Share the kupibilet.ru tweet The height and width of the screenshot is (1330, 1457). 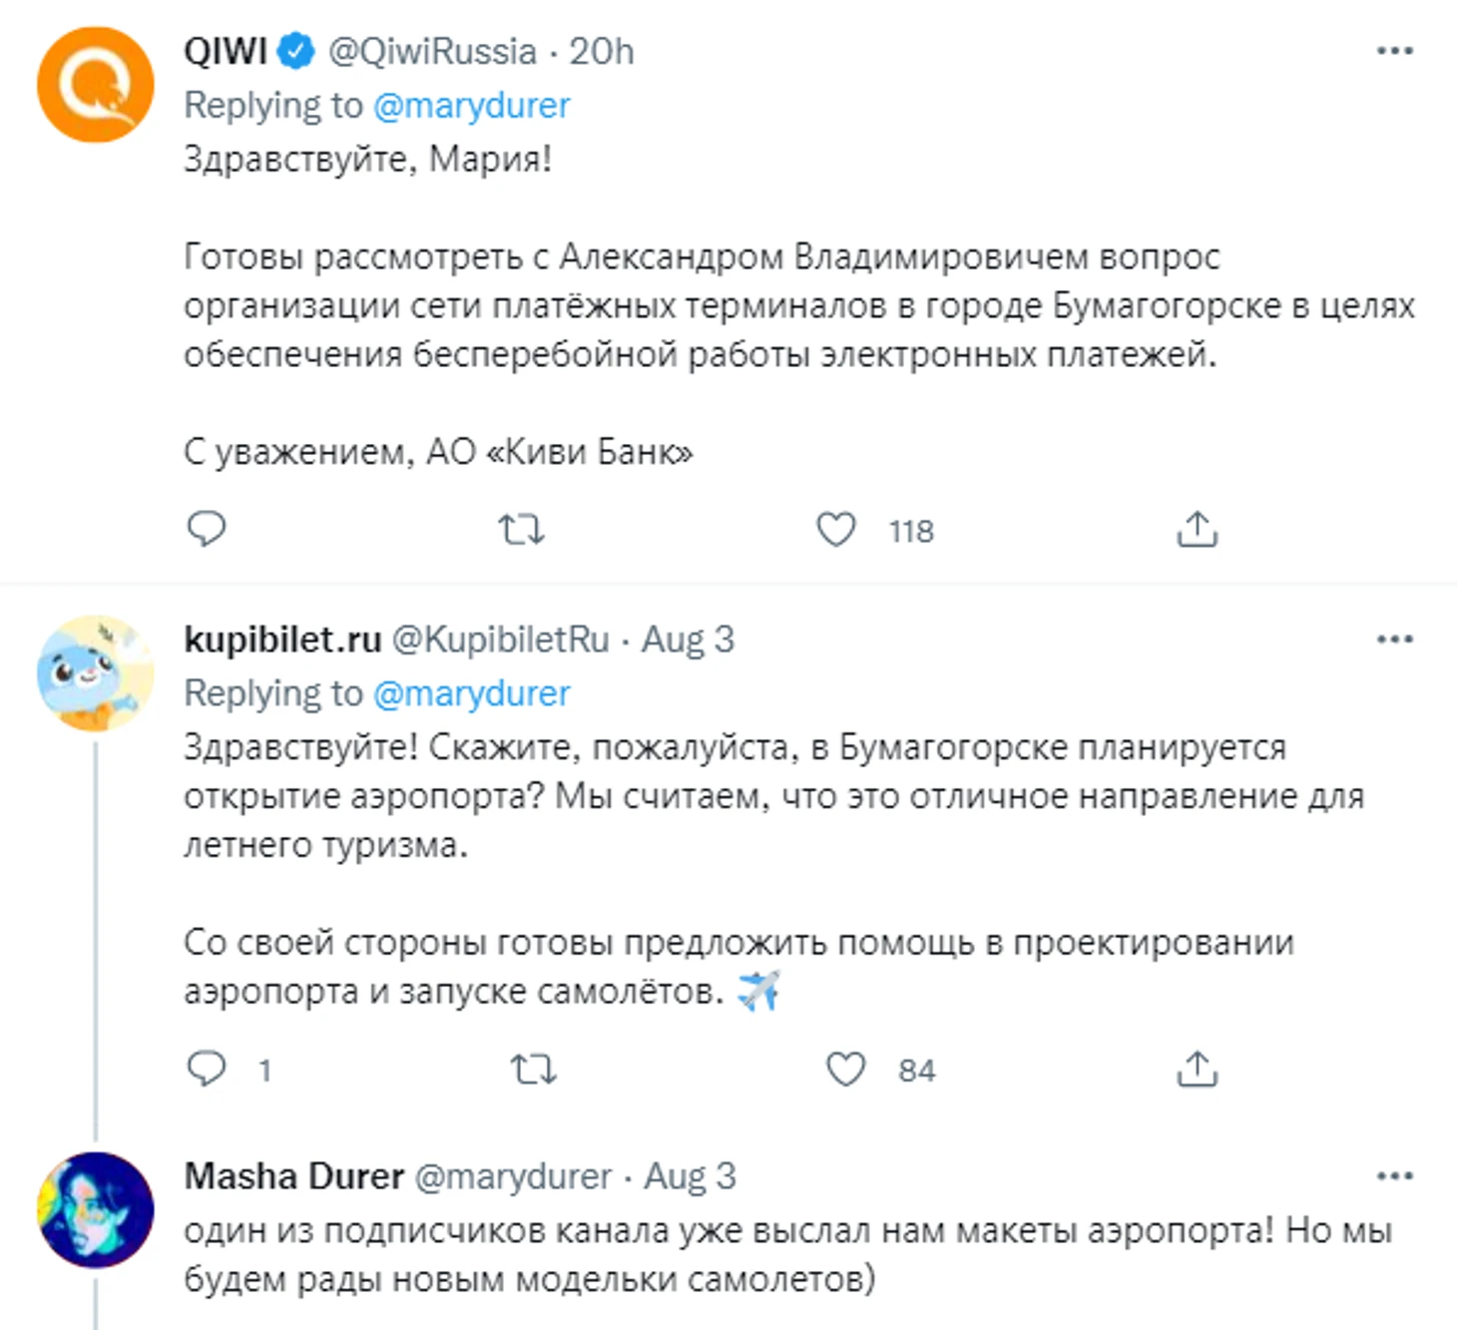1197,1069
